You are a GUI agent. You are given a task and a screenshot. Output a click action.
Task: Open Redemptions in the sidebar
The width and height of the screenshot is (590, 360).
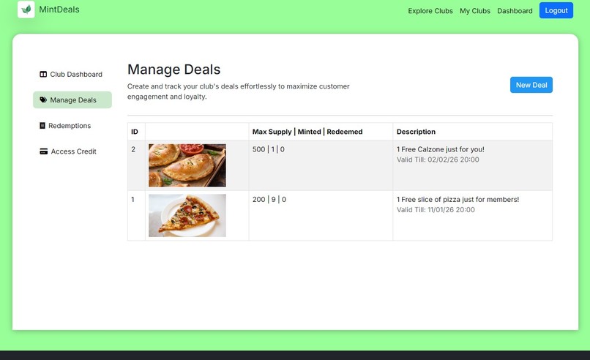point(72,125)
